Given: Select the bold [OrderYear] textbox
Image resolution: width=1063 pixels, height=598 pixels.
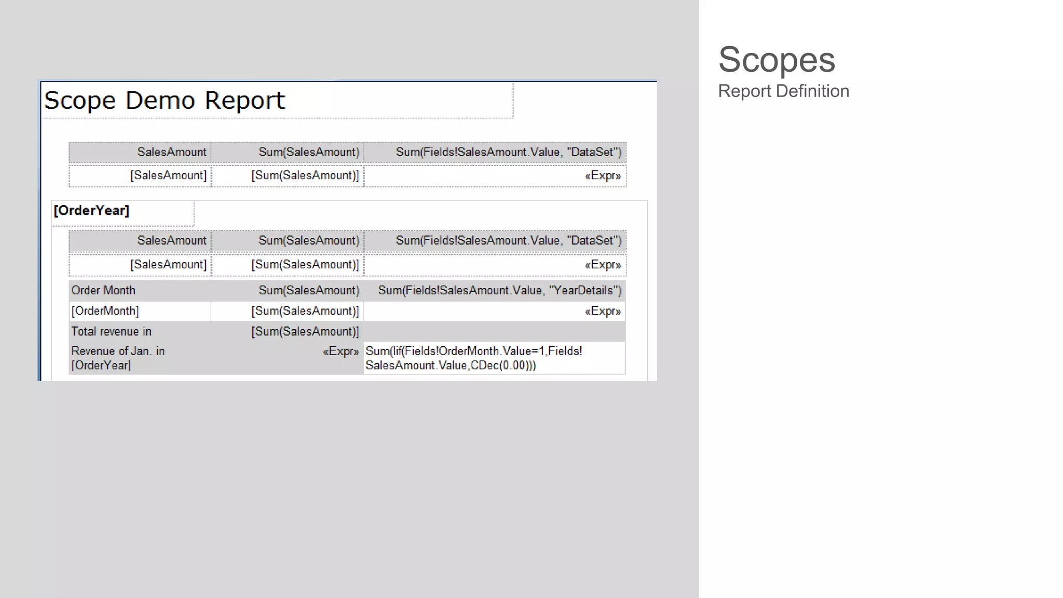Looking at the screenshot, I should (x=123, y=213).
